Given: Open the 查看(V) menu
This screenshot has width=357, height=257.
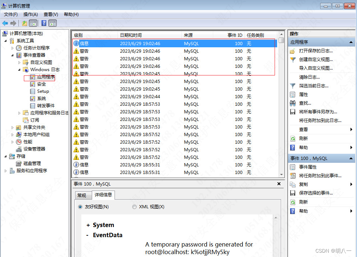Looking at the screenshot, I should [x=51, y=14].
